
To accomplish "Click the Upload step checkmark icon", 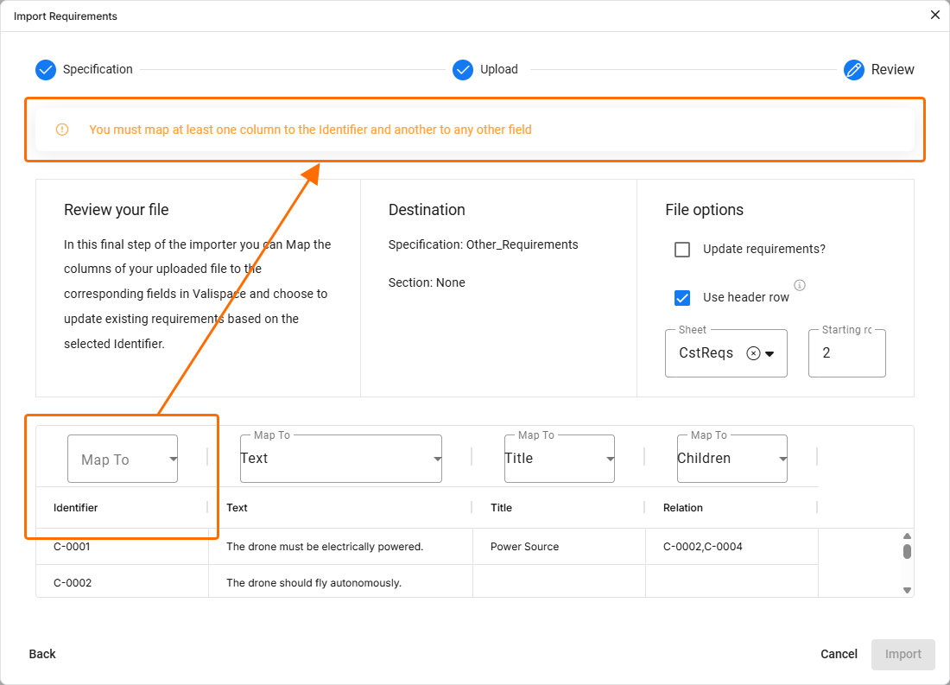I will (x=463, y=70).
